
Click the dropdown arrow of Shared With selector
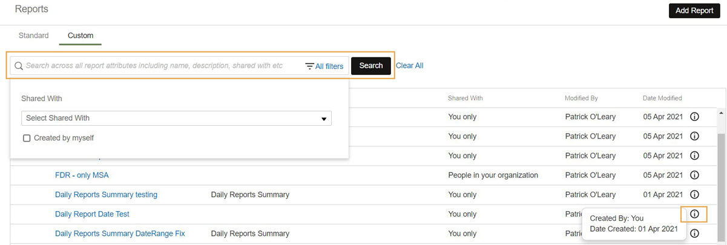coord(324,119)
